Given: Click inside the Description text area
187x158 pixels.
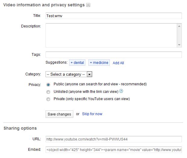Looking at the screenshot, I should click(111, 35).
